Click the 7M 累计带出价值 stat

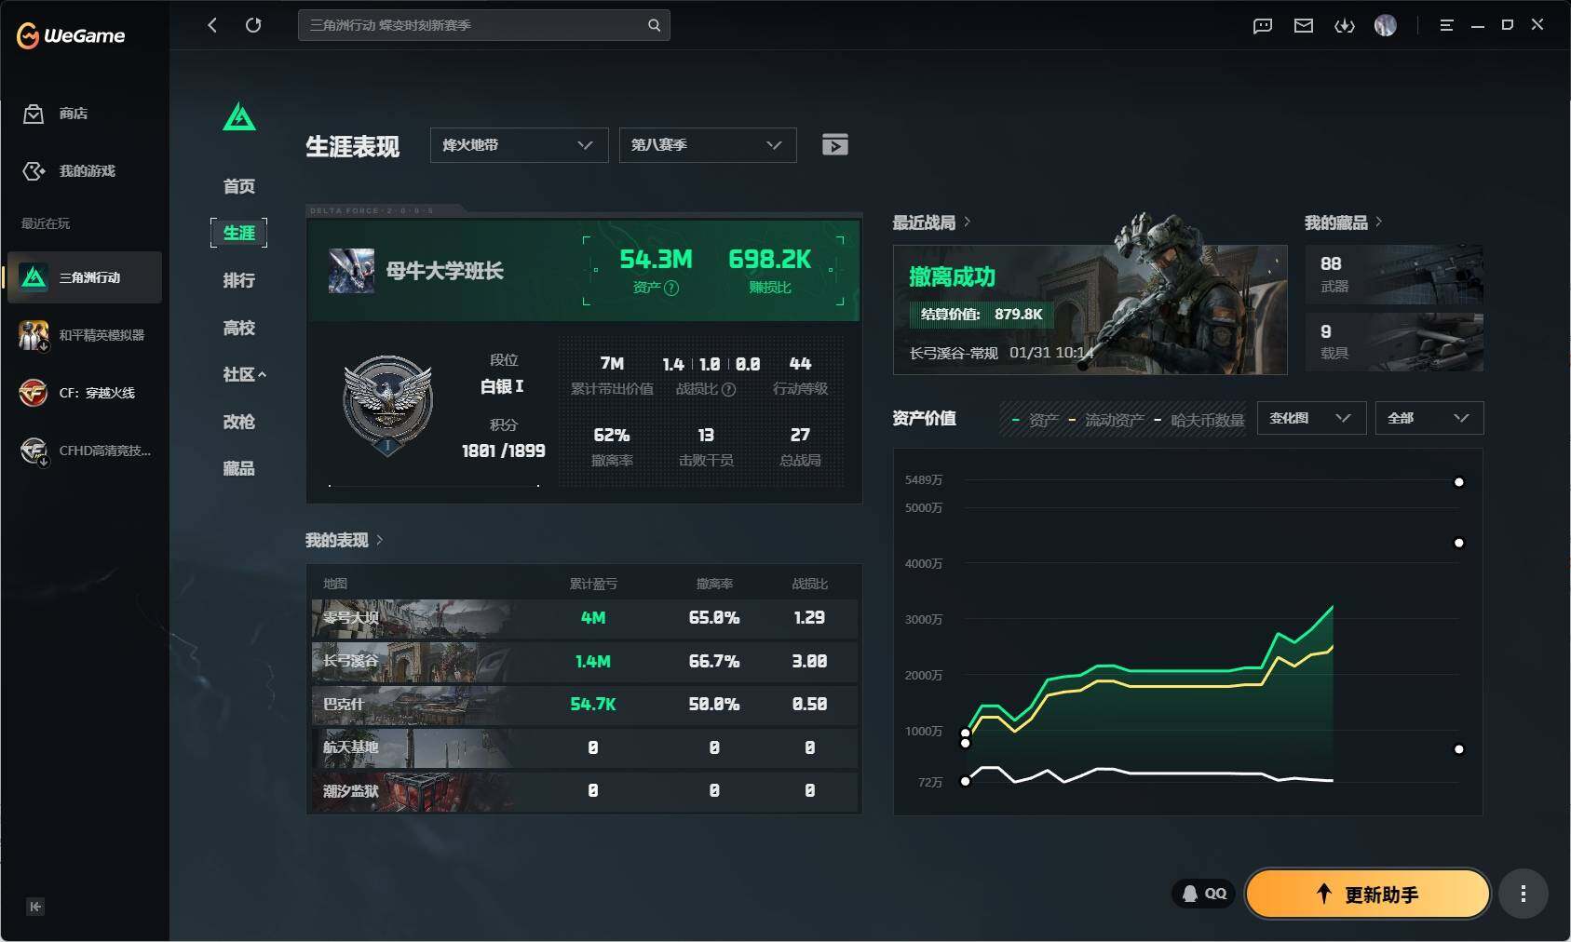point(612,374)
